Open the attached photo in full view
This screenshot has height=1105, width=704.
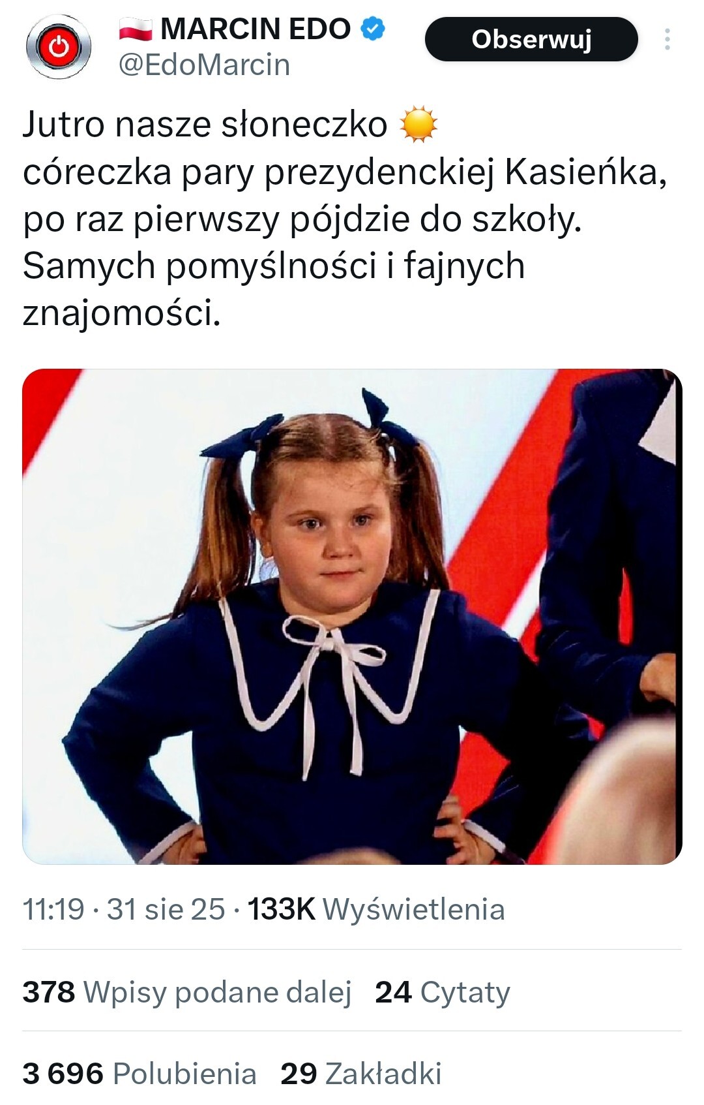(352, 616)
